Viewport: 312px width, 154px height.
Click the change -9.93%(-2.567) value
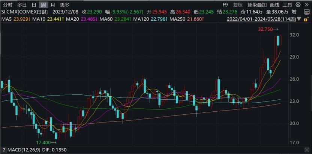point(127,12)
